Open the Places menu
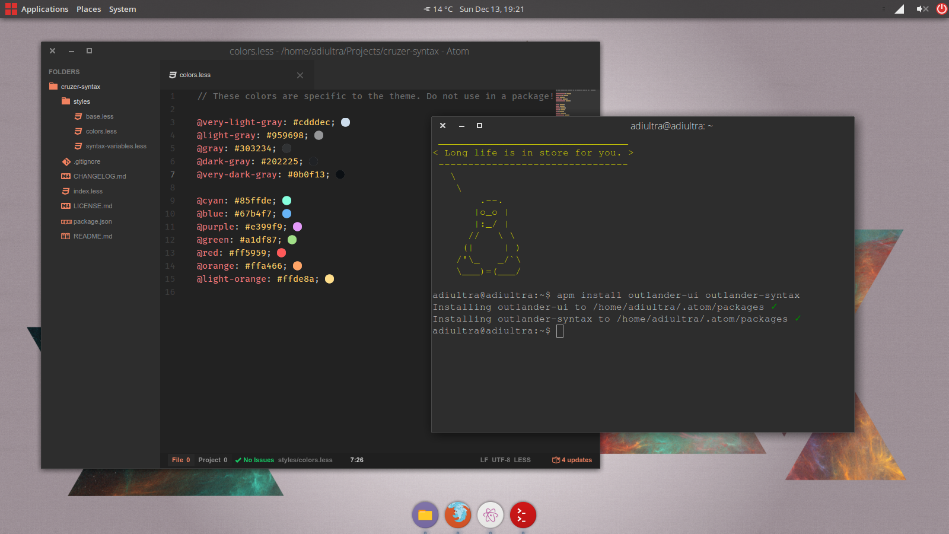The width and height of the screenshot is (949, 534). (88, 9)
